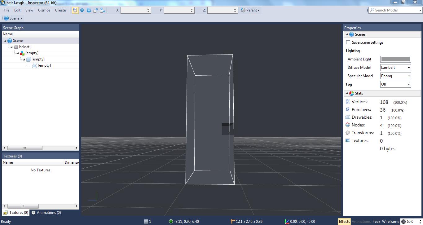Toggle Effects in the status bar
The height and width of the screenshot is (225, 423).
[x=344, y=221]
